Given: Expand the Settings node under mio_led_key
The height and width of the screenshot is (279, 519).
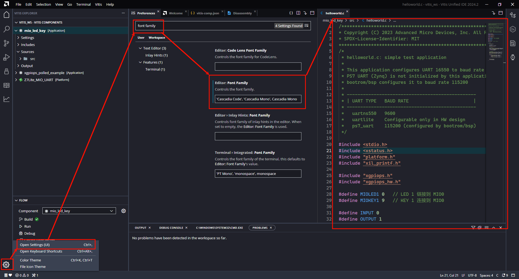Looking at the screenshot, I should point(18,38).
